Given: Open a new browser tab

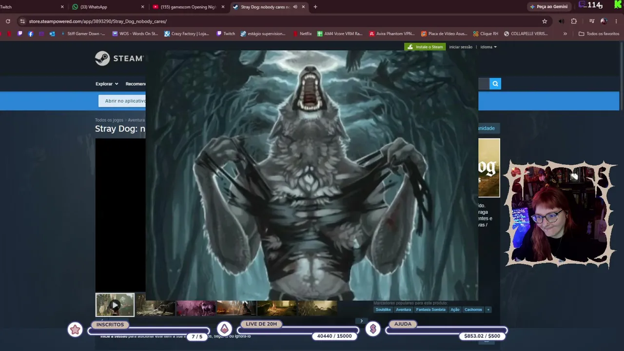Looking at the screenshot, I should [315, 7].
